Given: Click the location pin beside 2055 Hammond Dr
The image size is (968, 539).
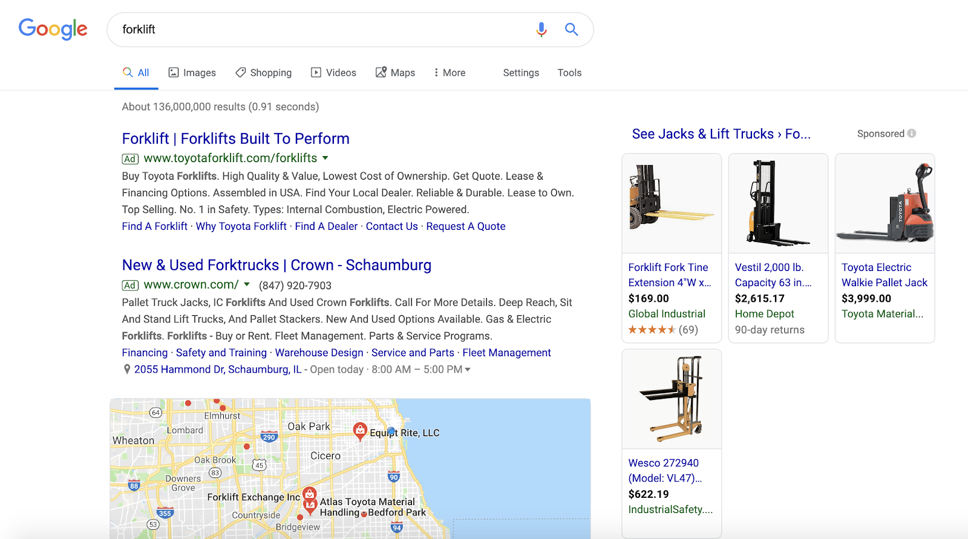Looking at the screenshot, I should (127, 370).
